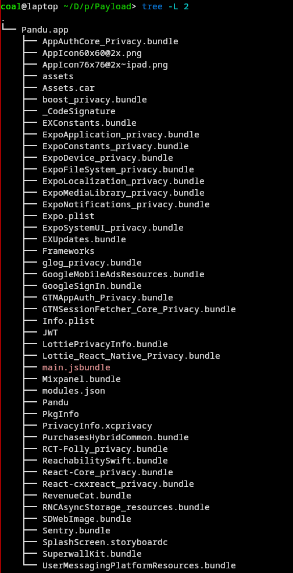The height and width of the screenshot is (573, 293).
Task: Click the main.jsbundle entry in red
Action: [x=76, y=367]
